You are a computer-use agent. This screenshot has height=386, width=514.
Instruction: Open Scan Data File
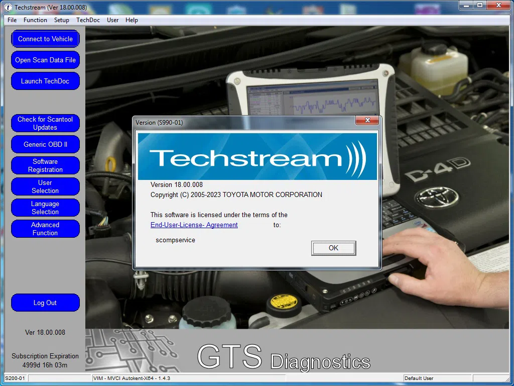45,60
